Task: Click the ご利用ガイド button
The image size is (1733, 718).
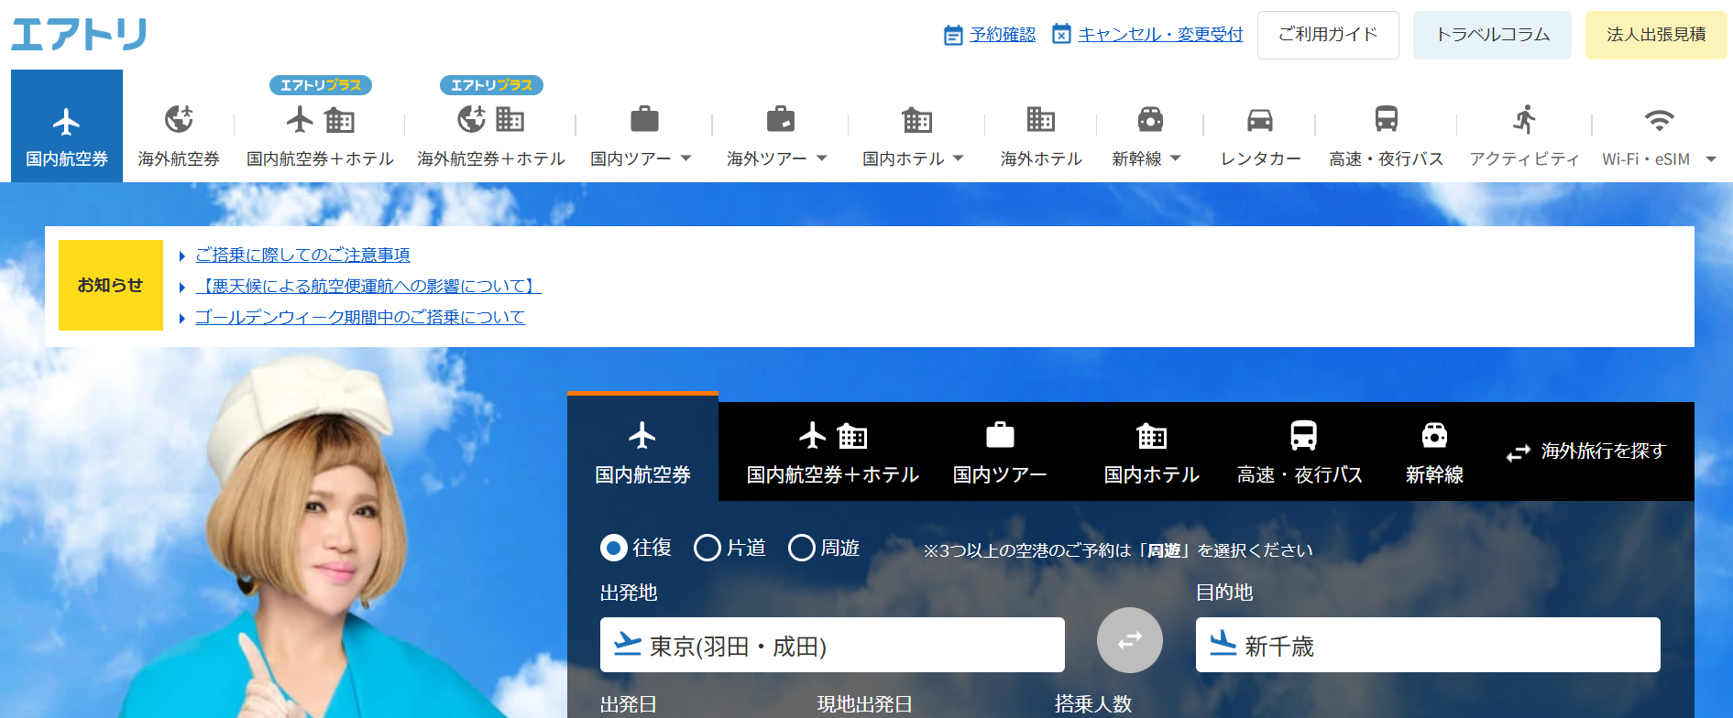Action: point(1327,35)
